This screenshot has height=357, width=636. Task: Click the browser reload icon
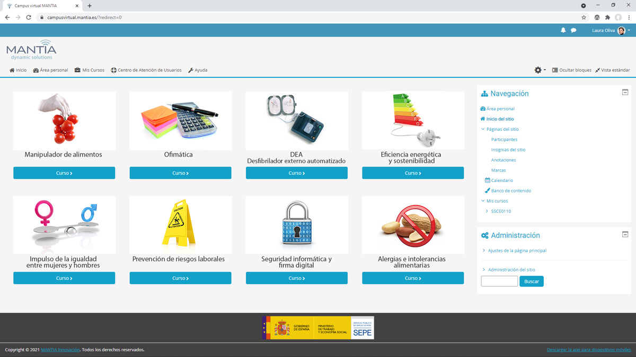click(x=29, y=17)
